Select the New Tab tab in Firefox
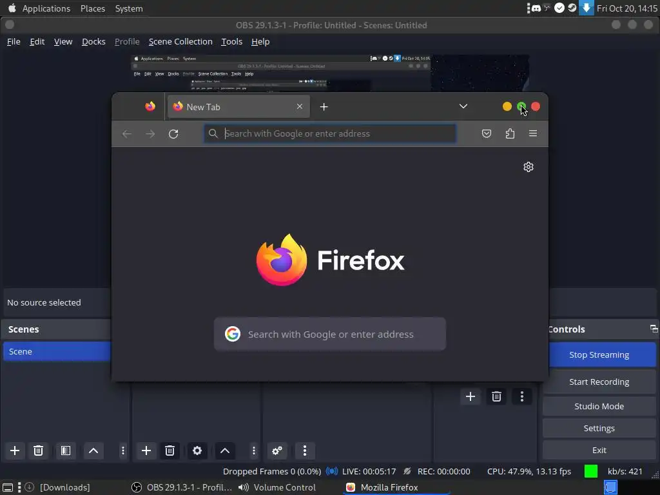660x495 pixels. click(238, 107)
